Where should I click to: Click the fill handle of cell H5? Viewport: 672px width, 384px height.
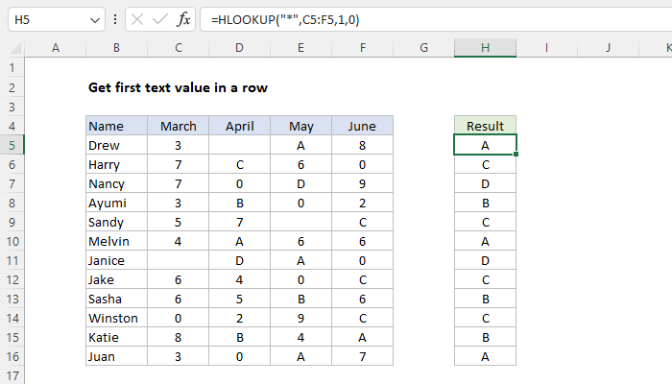pyautogui.click(x=516, y=155)
